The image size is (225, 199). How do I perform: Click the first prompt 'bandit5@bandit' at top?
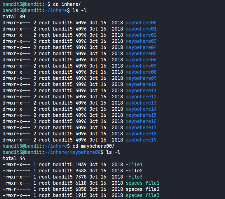point(22,4)
